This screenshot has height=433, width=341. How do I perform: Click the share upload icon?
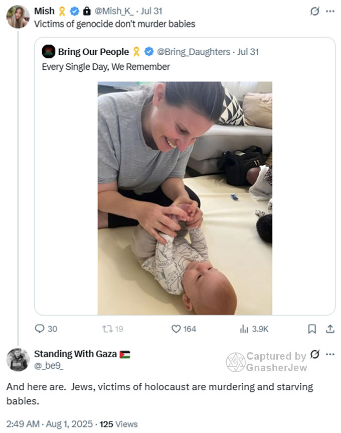pyautogui.click(x=330, y=329)
